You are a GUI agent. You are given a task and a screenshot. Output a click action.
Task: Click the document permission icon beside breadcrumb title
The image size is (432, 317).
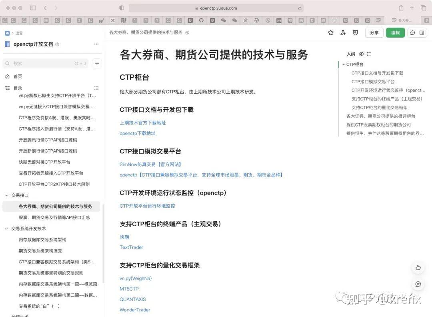[187, 32]
